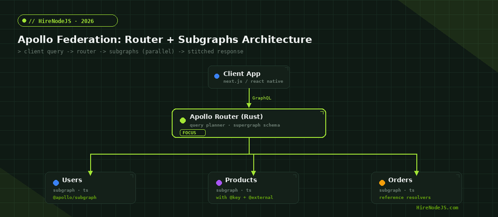Screen dimensions: 498x217
Task: Click 'query planner · supergraph schema' text
Action: [235, 125]
